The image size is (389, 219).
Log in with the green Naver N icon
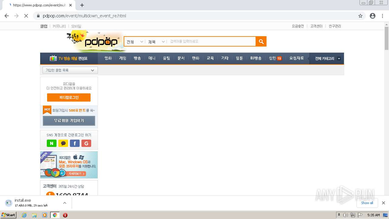[52, 143]
